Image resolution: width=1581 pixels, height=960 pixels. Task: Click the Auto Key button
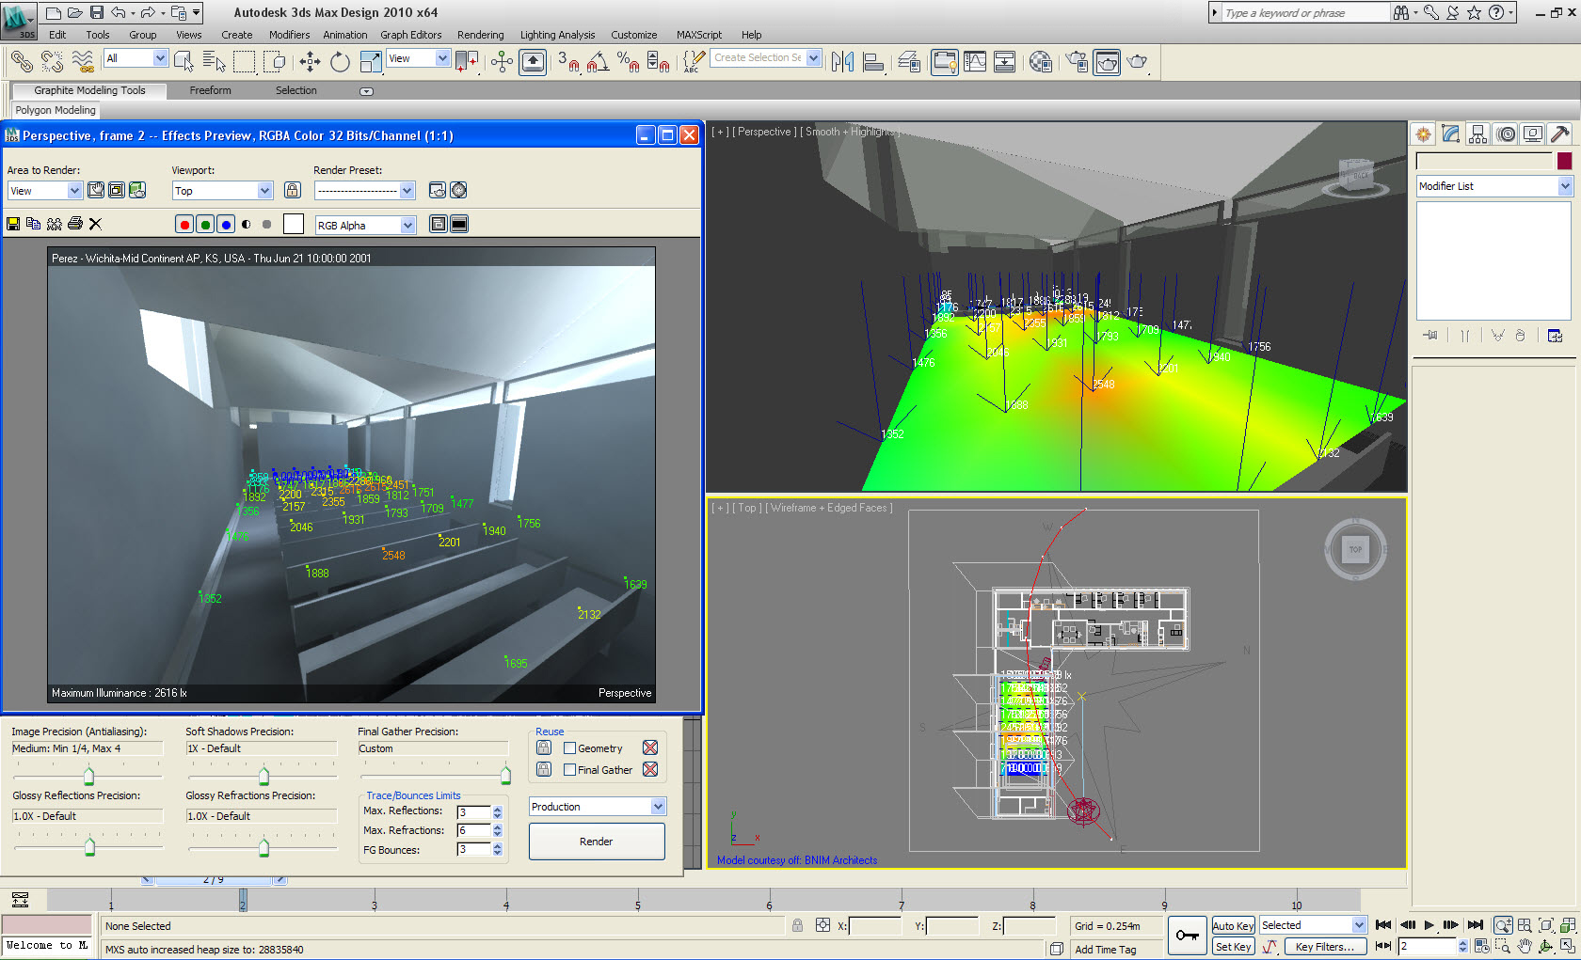(1232, 926)
